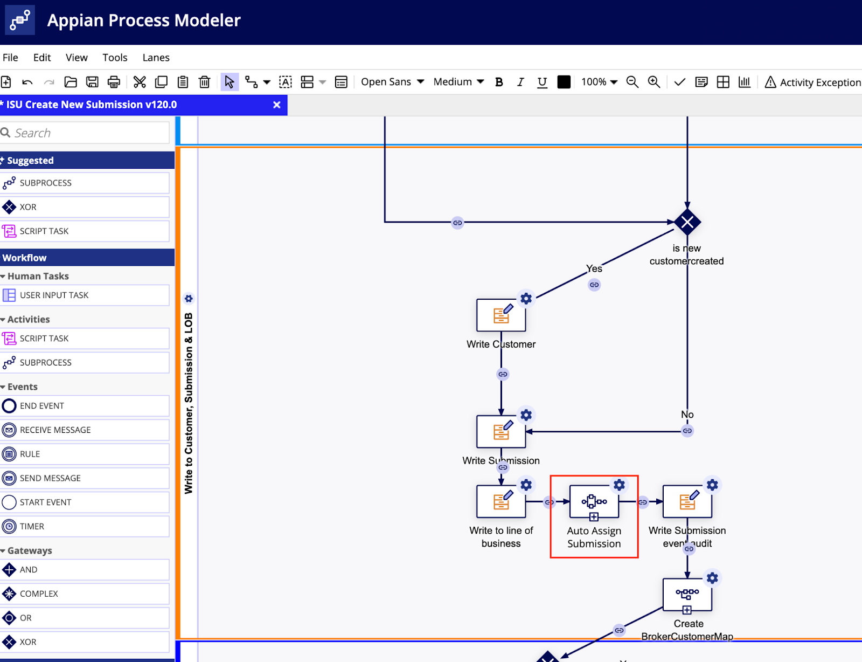This screenshot has height=662, width=862.
Task: Click the annotation text box tool
Action: tap(286, 82)
